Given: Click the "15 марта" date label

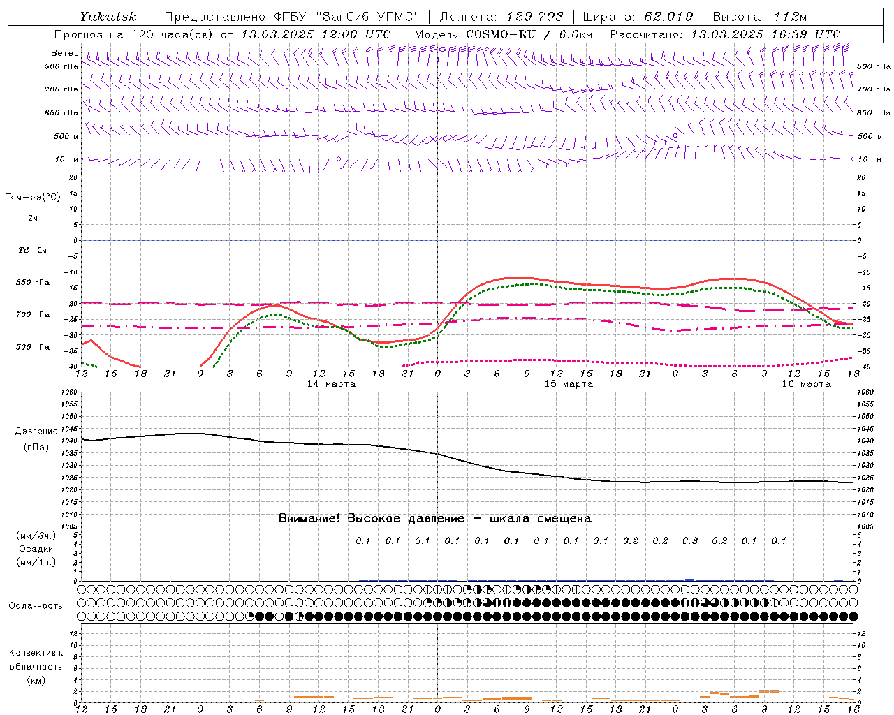Looking at the screenshot, I should (569, 384).
